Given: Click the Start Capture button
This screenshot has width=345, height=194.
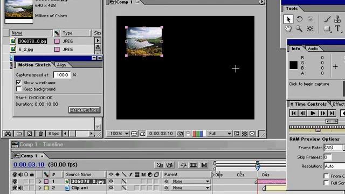Looking at the screenshot, I should click(84, 110).
